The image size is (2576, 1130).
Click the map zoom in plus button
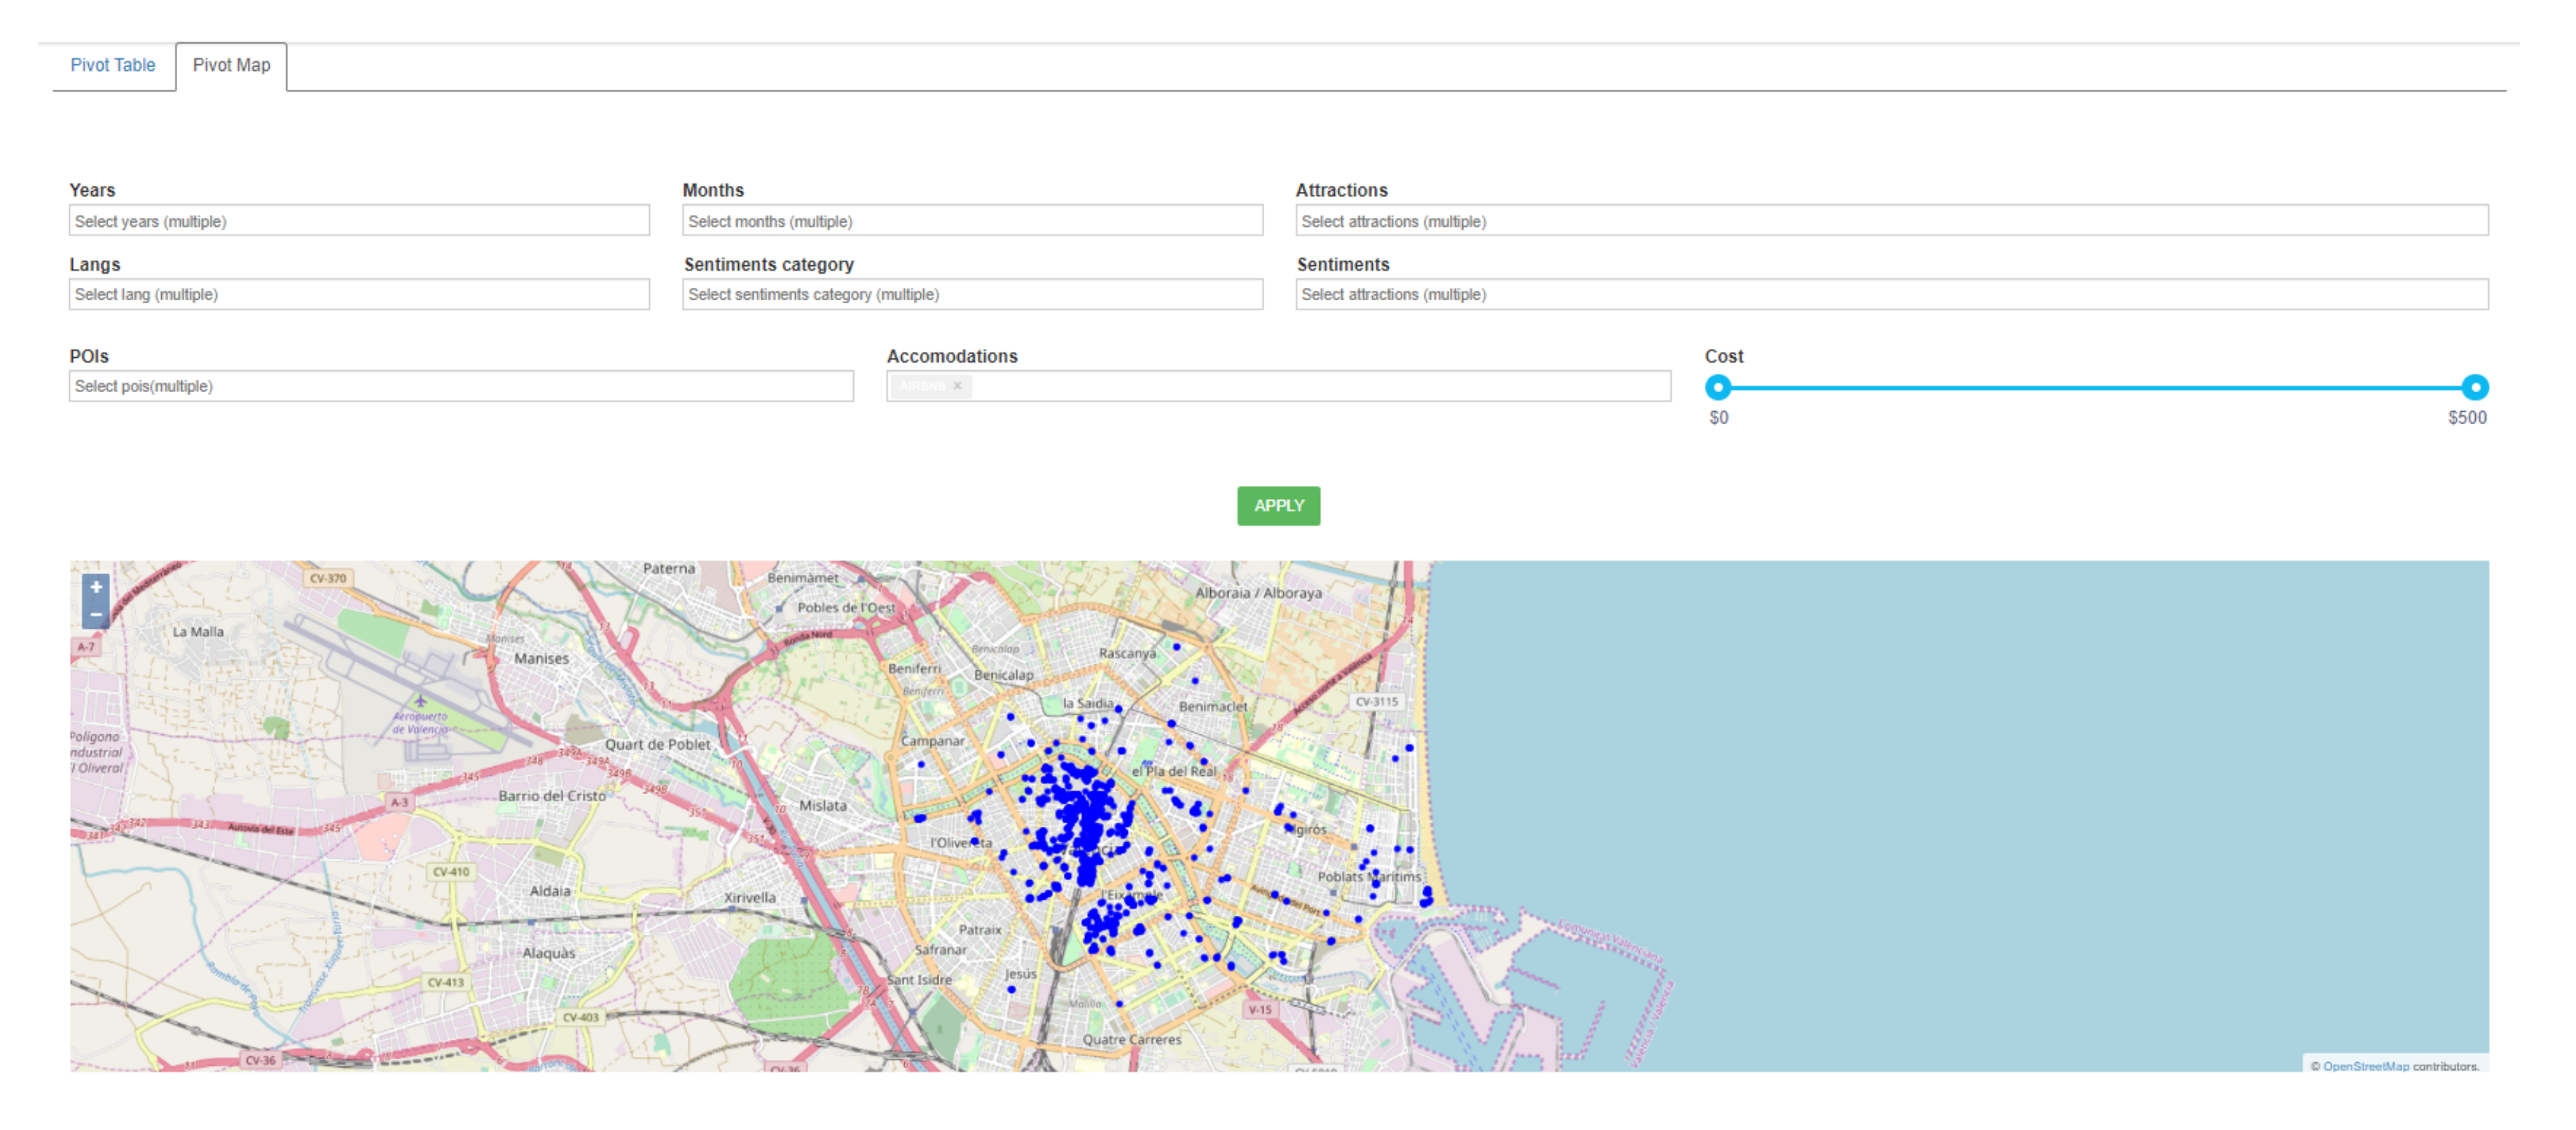96,587
